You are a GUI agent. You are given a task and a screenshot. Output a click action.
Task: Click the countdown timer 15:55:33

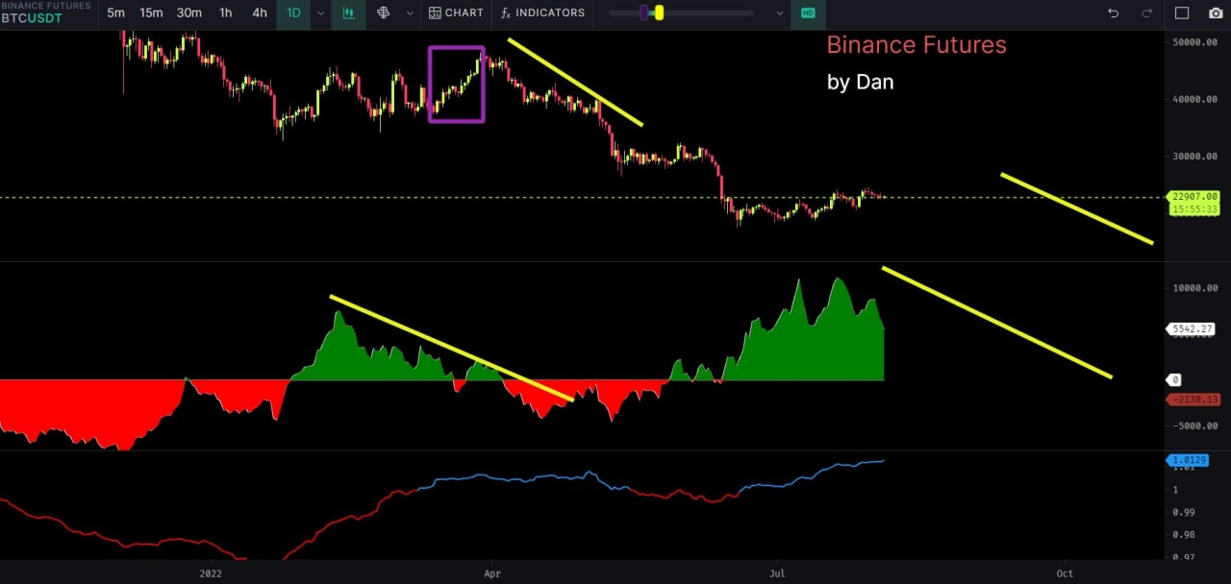[1193, 209]
